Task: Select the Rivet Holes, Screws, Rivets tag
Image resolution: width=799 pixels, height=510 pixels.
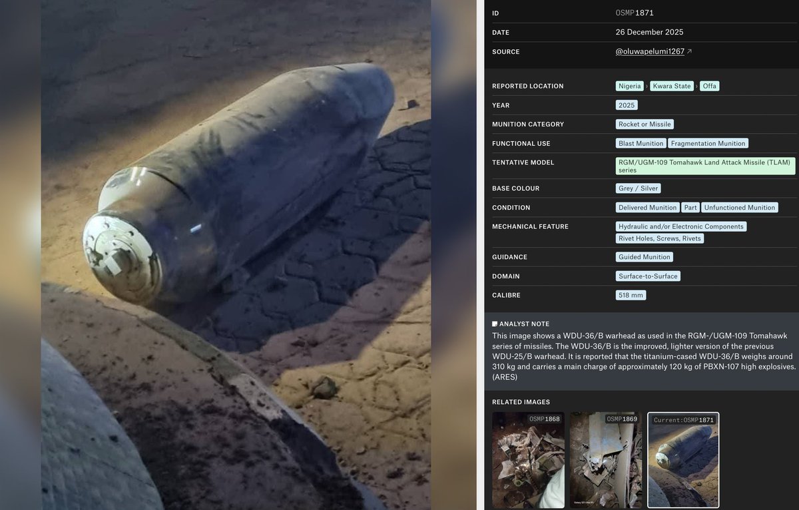Action: pyautogui.click(x=659, y=238)
